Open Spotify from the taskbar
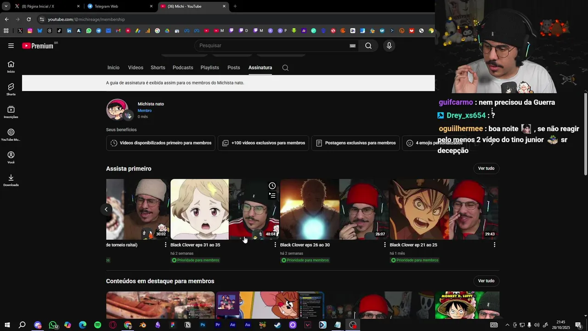This screenshot has width=588, height=331. tap(97, 325)
